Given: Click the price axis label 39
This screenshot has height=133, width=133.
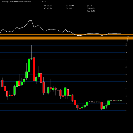Looking at the screenshot, I should [126, 67].
